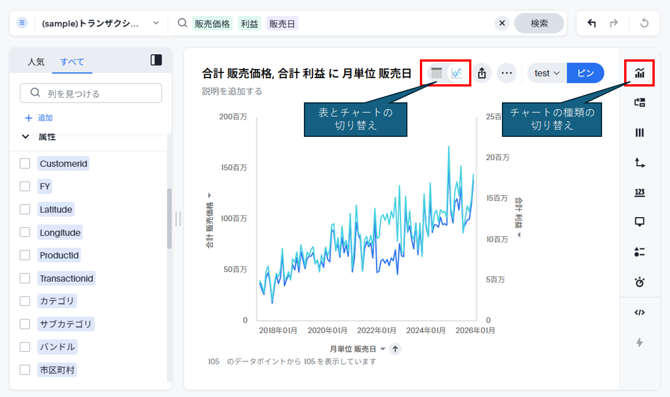The width and height of the screenshot is (670, 397).
Task: Open the column settings three-bars icon
Action: pyautogui.click(x=639, y=132)
